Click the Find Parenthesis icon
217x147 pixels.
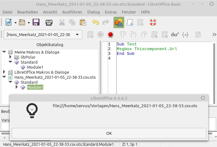tap(185, 35)
